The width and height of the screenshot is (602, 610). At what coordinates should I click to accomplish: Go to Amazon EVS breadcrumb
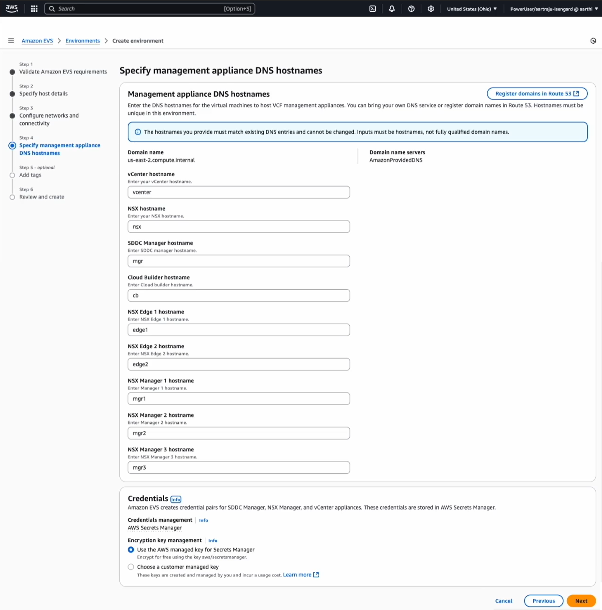click(37, 41)
